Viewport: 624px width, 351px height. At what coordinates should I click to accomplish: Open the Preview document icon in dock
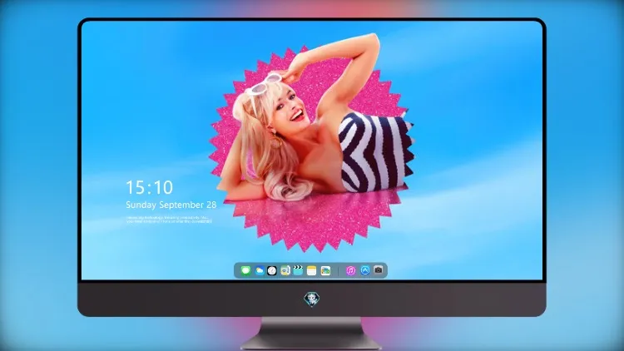click(x=285, y=270)
